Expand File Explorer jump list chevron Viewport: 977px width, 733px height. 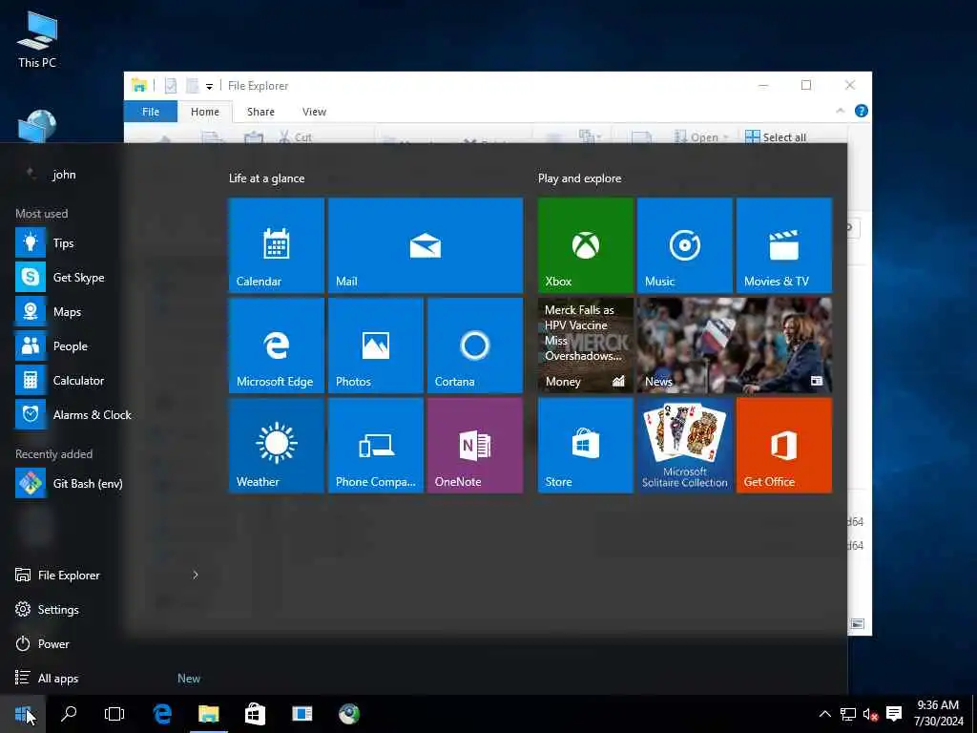coord(195,575)
